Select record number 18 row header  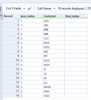(x=11, y=96)
